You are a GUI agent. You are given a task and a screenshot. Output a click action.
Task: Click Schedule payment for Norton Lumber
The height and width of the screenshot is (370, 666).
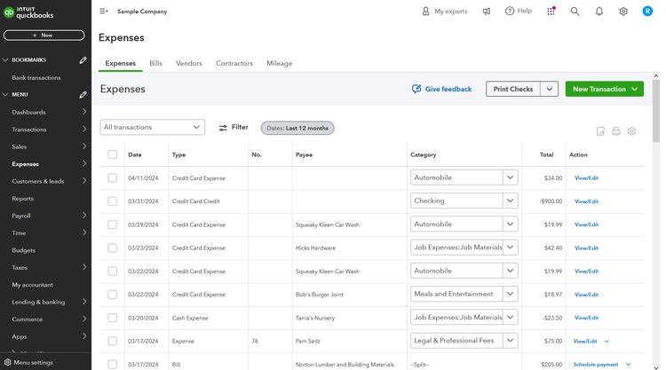click(x=596, y=365)
